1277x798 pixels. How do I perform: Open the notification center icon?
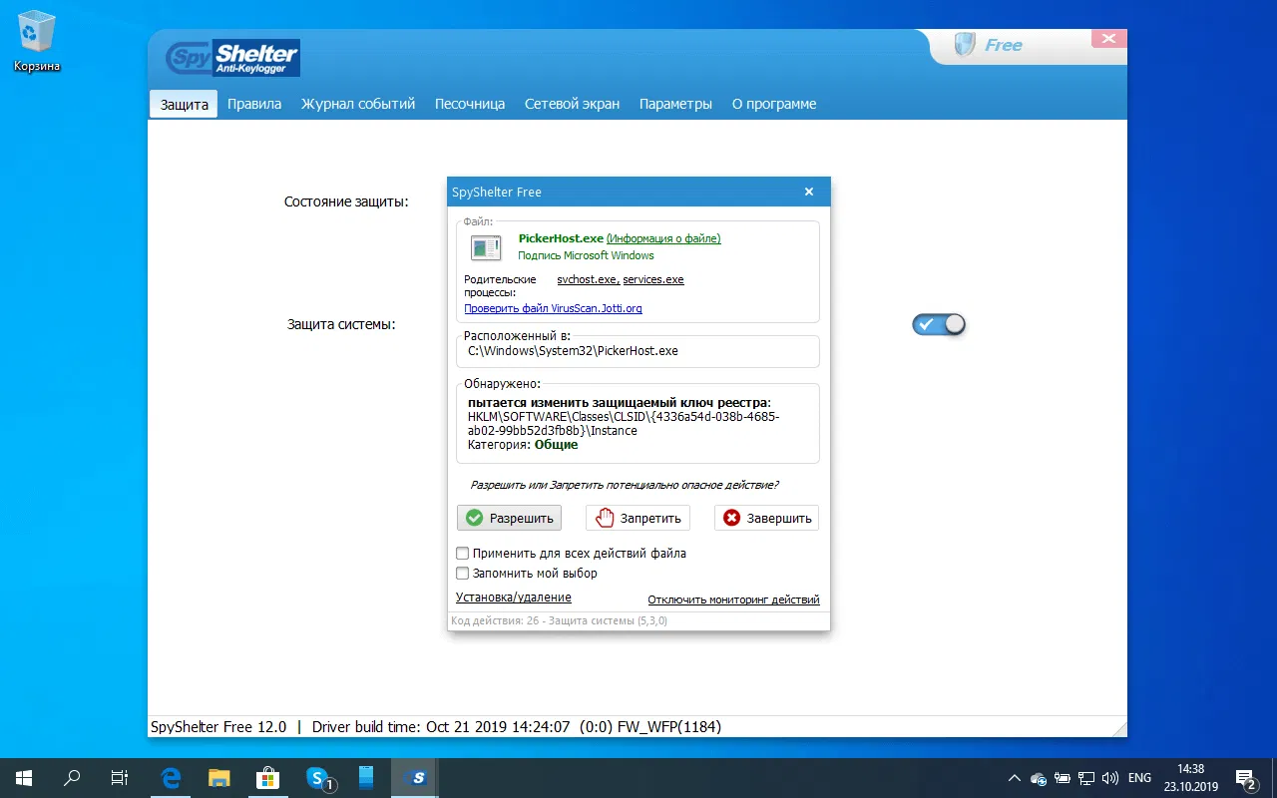coord(1246,778)
